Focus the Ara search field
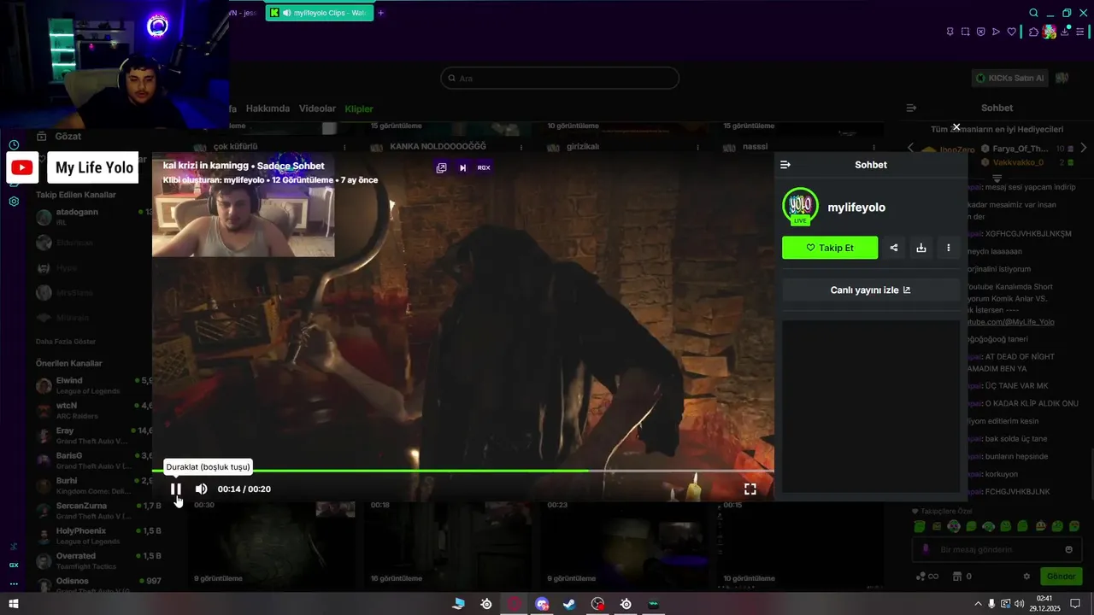This screenshot has width=1094, height=615. click(x=560, y=79)
